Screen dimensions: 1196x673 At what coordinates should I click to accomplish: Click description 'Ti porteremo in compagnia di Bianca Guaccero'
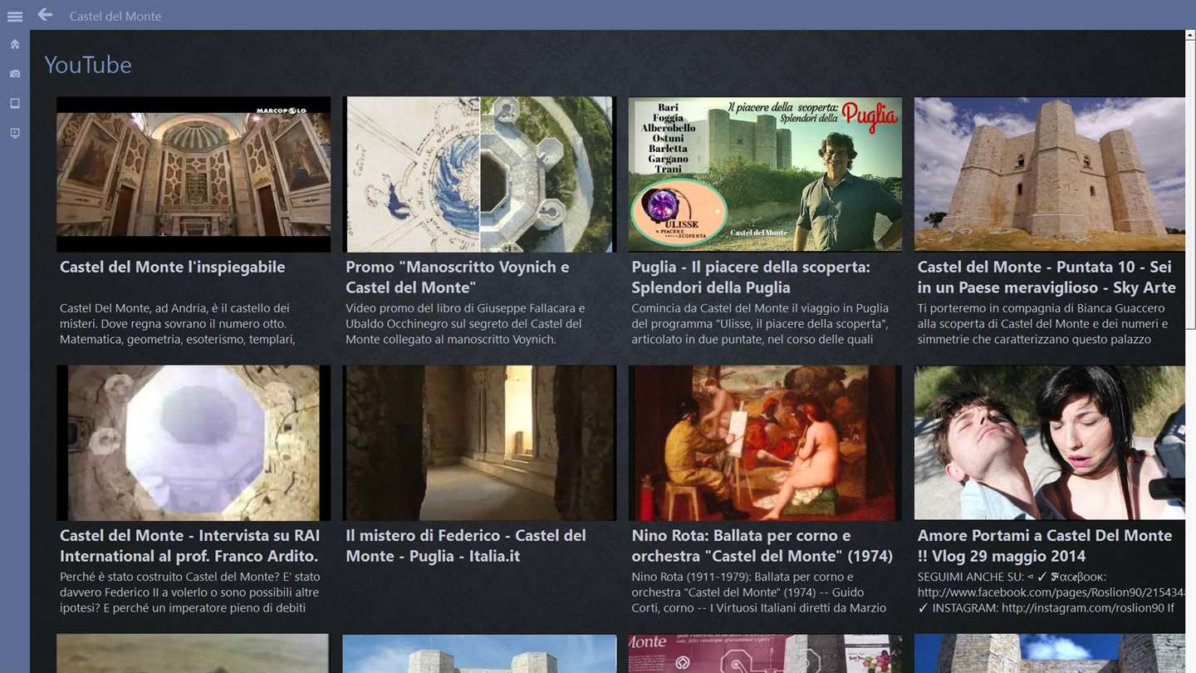(x=1042, y=323)
